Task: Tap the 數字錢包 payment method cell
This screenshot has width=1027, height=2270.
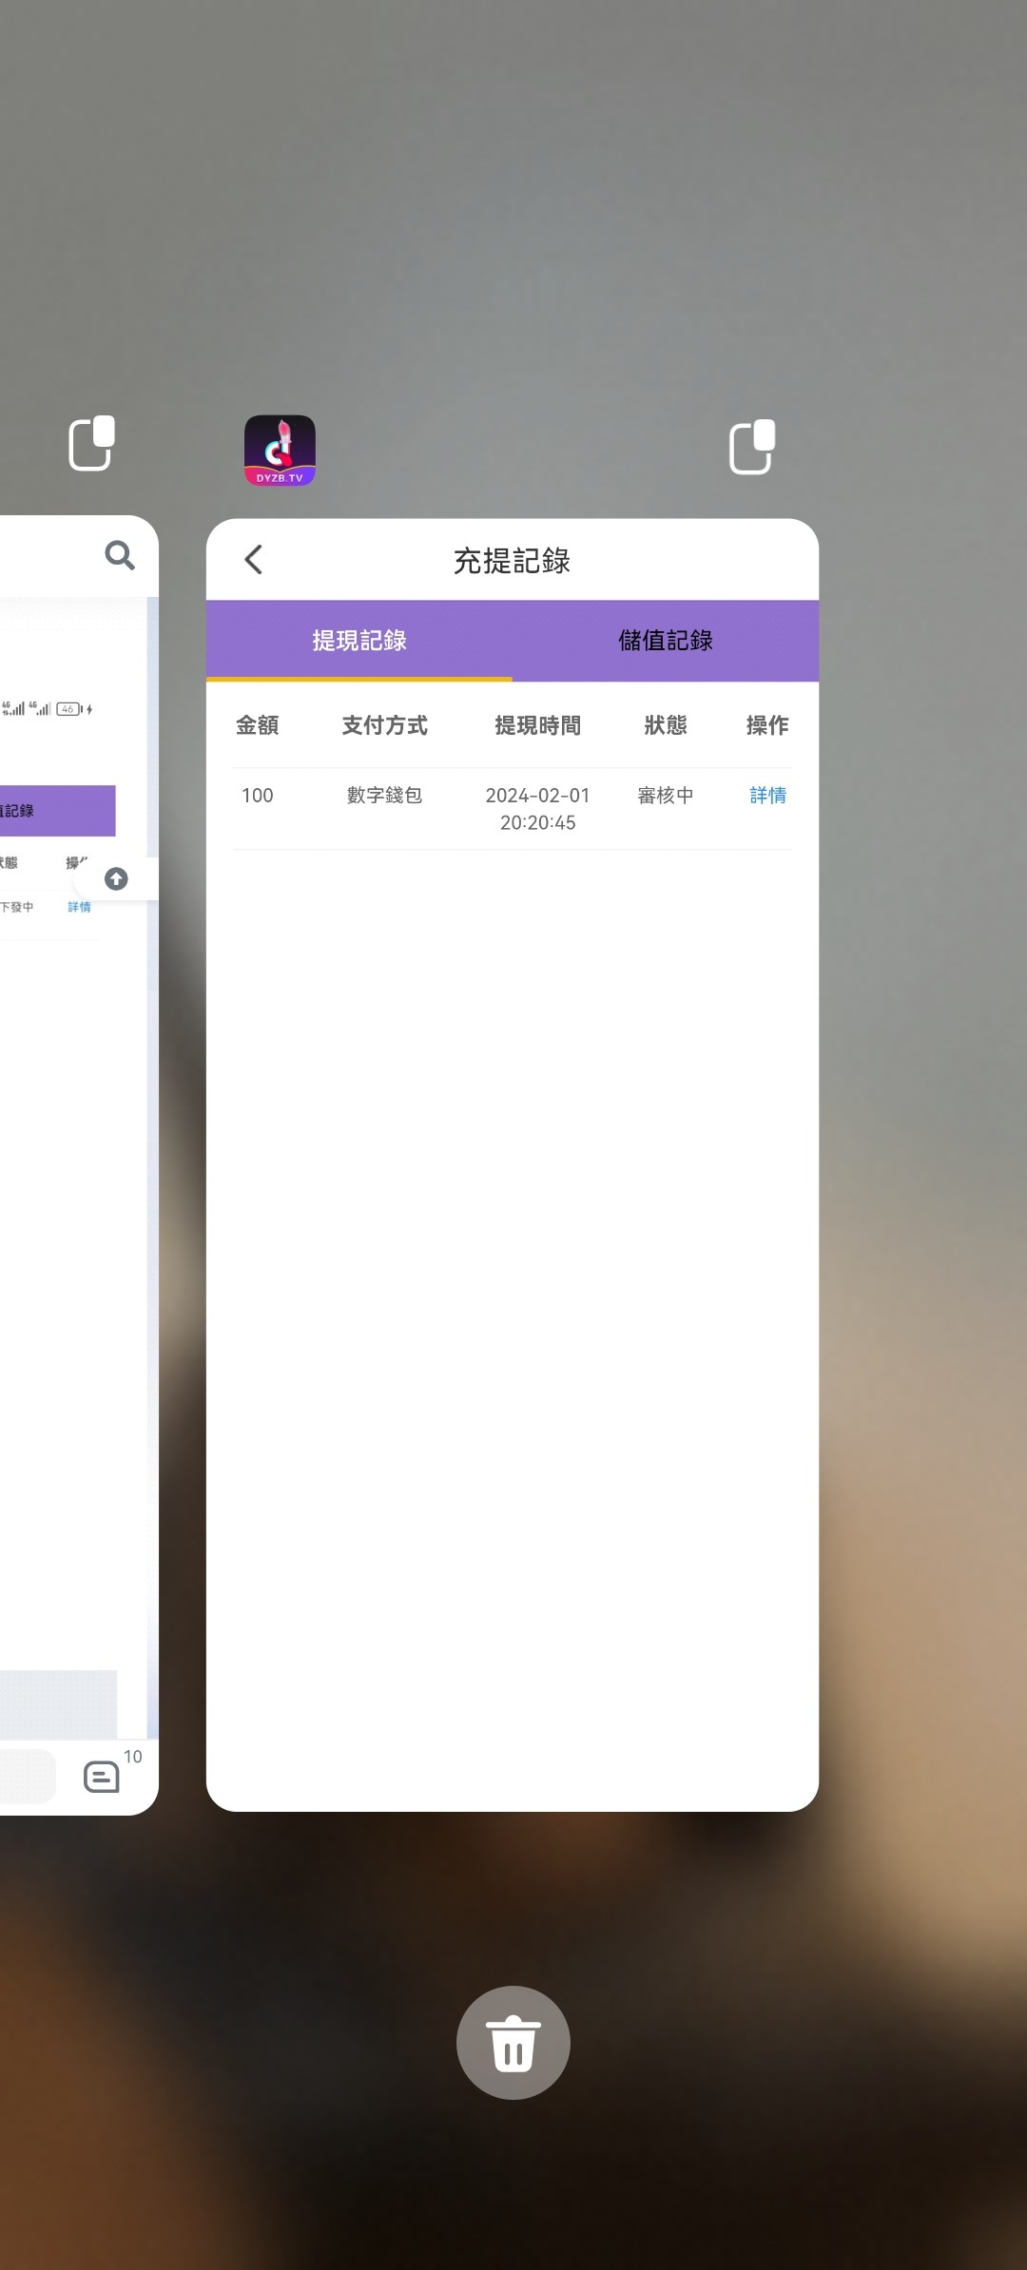Action: (x=385, y=796)
